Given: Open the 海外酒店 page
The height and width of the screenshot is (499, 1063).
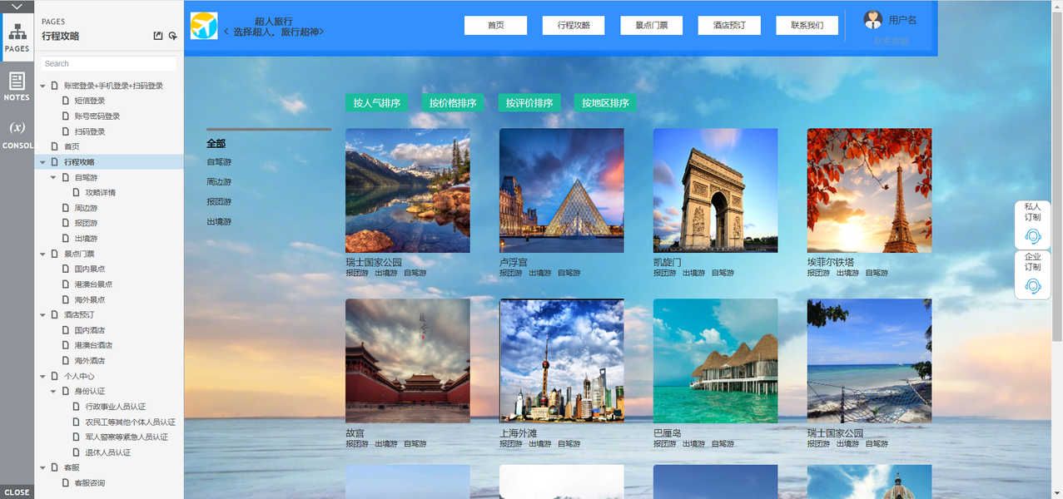Looking at the screenshot, I should pyautogui.click(x=89, y=361).
